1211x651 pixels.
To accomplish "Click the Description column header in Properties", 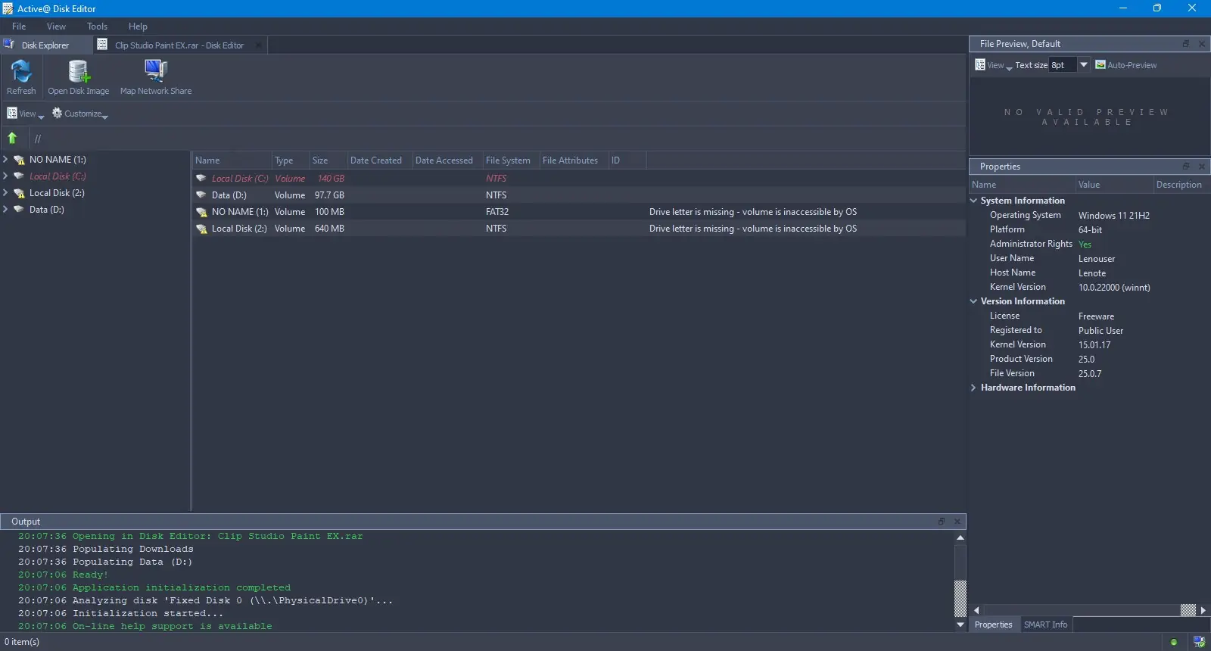I will point(1181,185).
